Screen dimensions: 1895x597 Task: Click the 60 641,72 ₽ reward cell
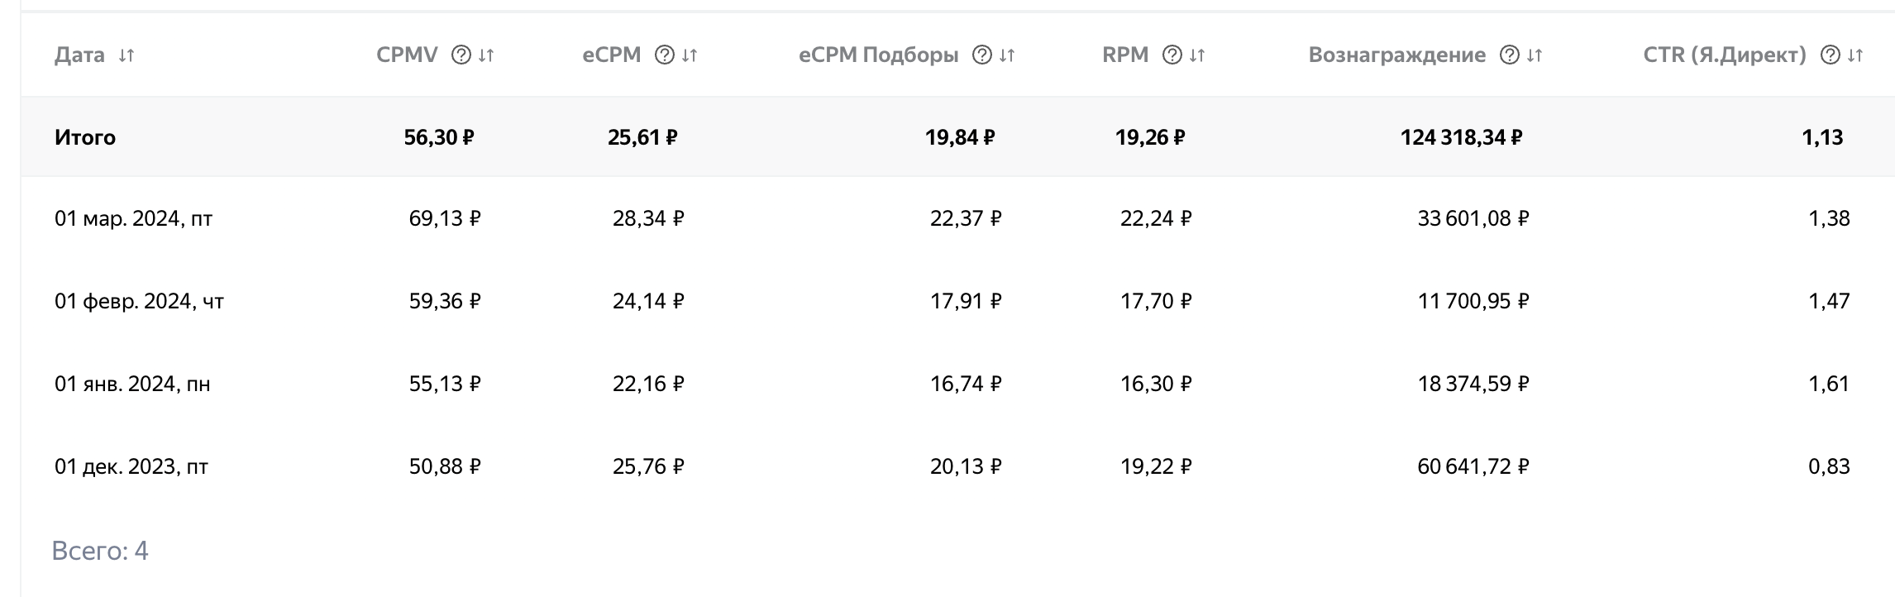[1473, 466]
